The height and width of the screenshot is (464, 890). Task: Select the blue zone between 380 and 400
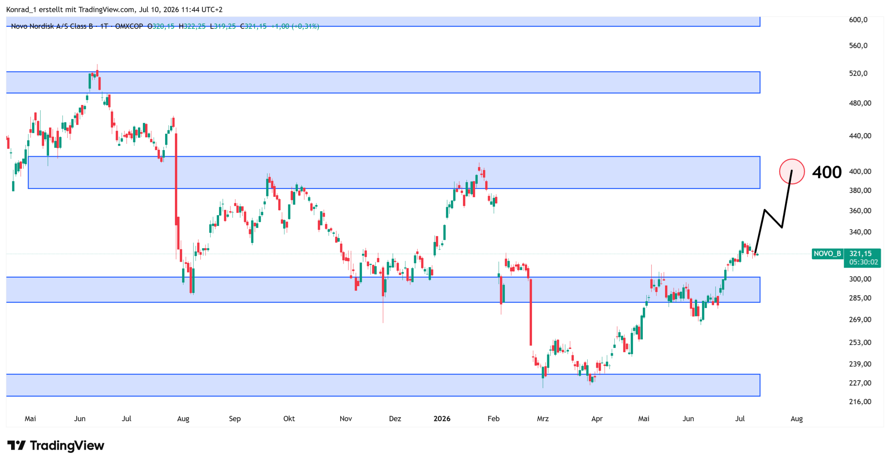(x=394, y=172)
